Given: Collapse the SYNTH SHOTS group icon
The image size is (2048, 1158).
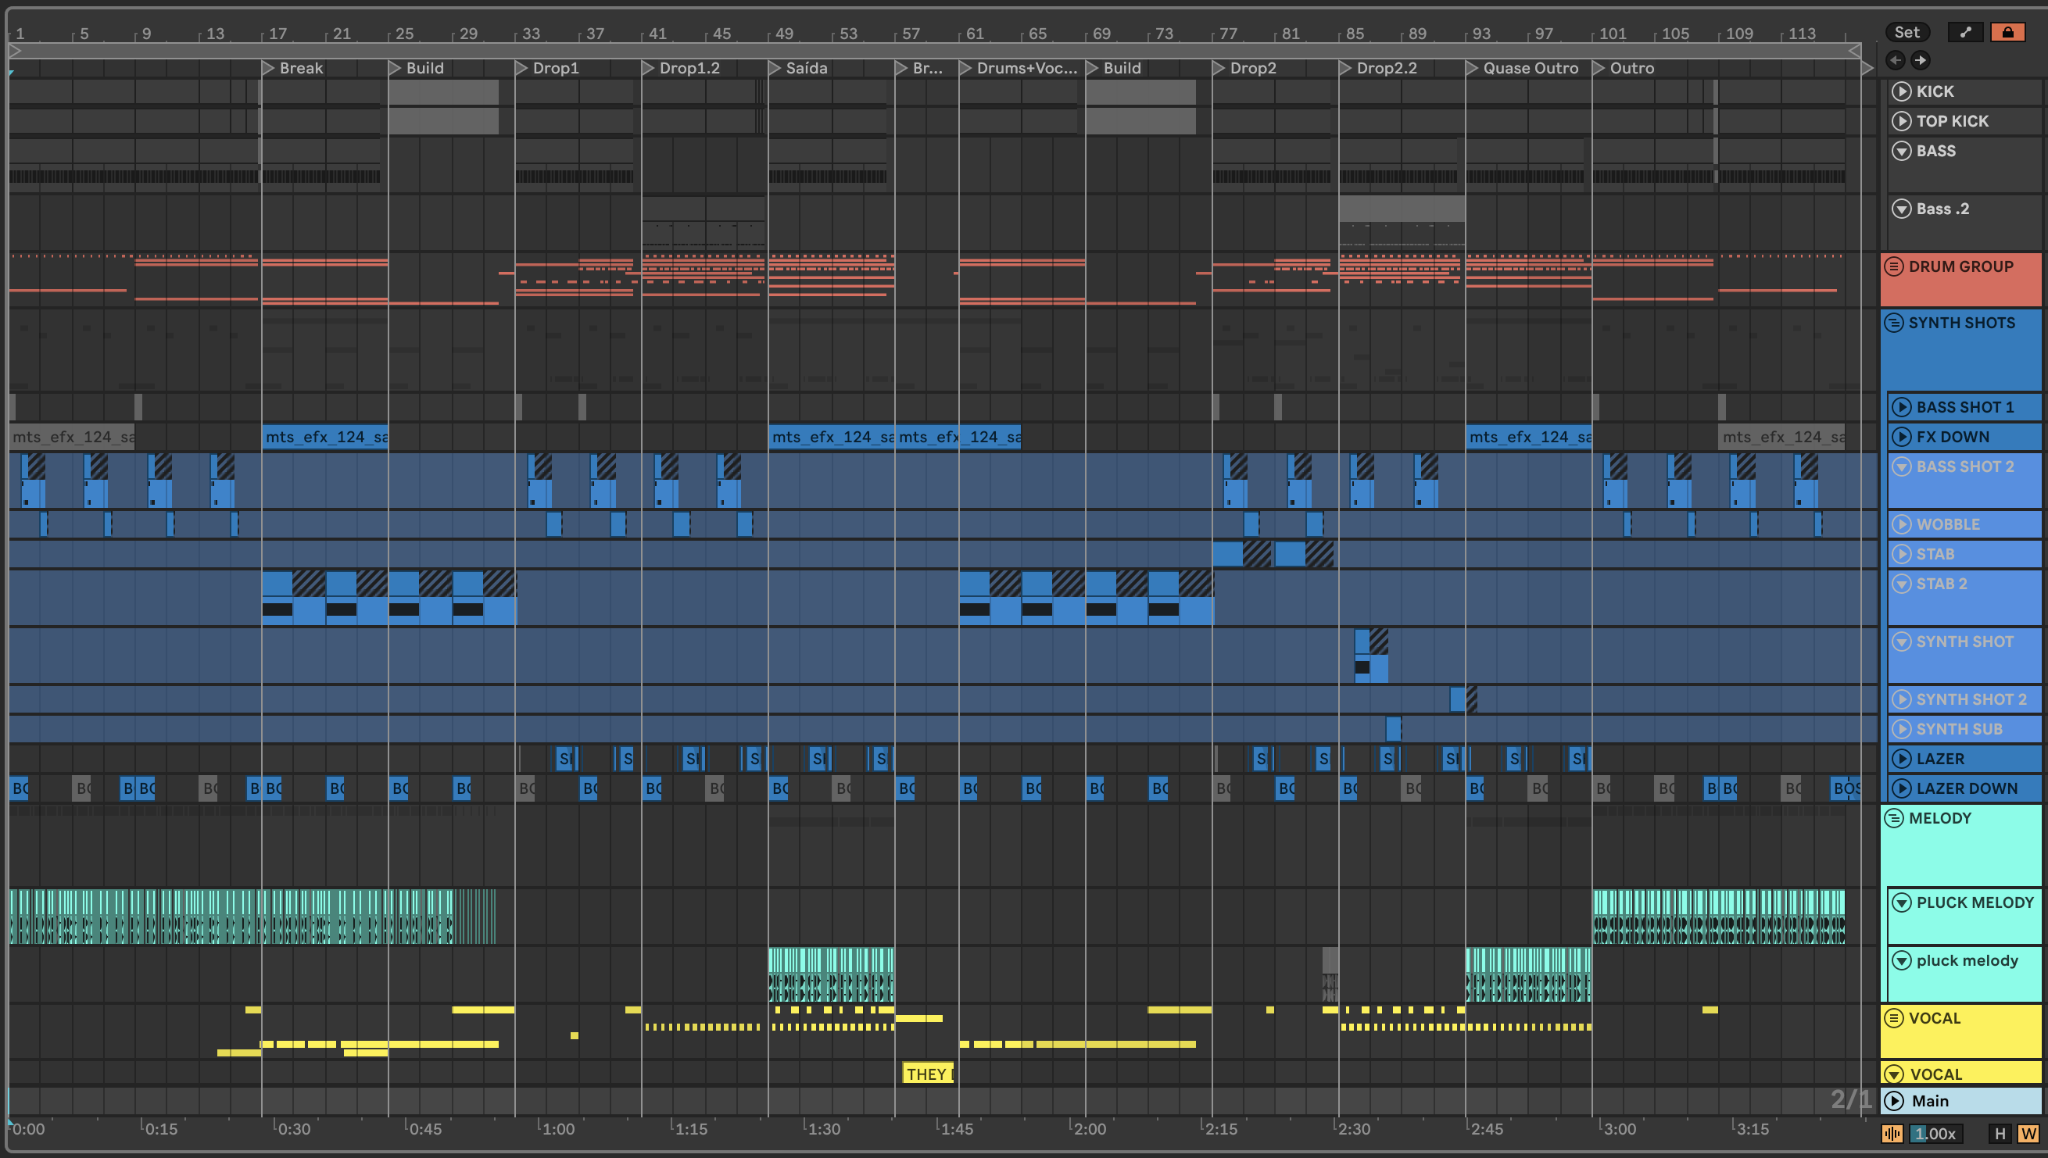Looking at the screenshot, I should [x=1894, y=323].
